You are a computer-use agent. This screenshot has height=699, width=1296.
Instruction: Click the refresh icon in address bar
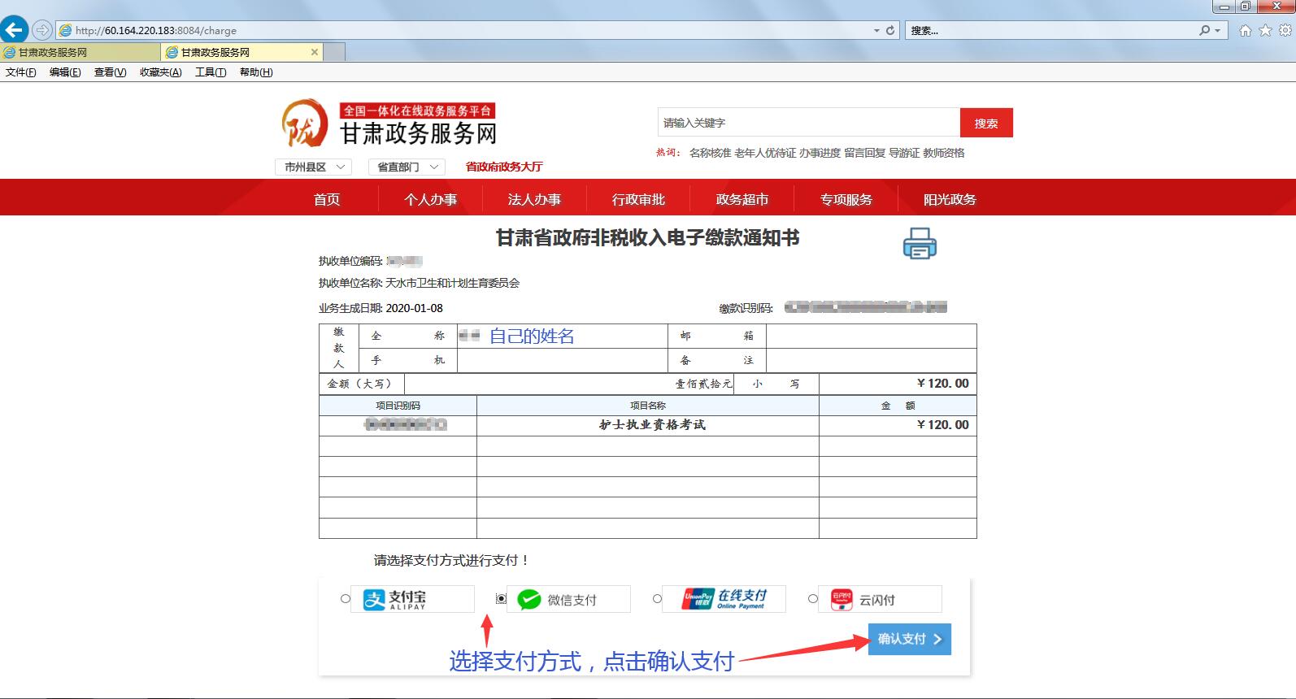(x=890, y=30)
